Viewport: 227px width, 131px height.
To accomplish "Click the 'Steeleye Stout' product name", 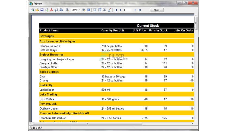I will (49, 67).
